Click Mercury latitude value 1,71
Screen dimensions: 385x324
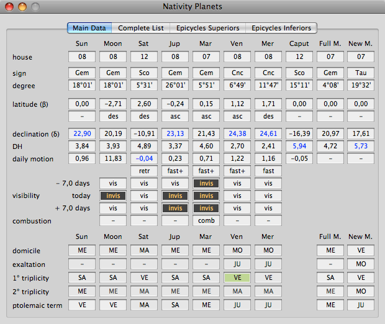click(x=268, y=104)
